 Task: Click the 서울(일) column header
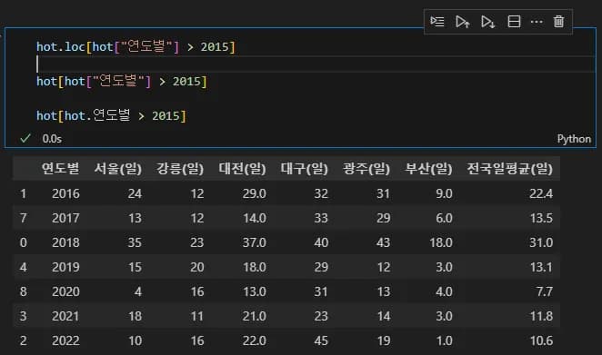(x=118, y=168)
